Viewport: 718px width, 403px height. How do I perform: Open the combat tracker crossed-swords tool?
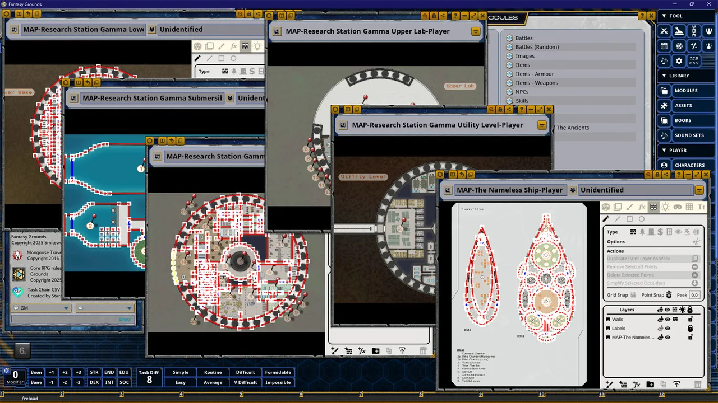click(664, 31)
